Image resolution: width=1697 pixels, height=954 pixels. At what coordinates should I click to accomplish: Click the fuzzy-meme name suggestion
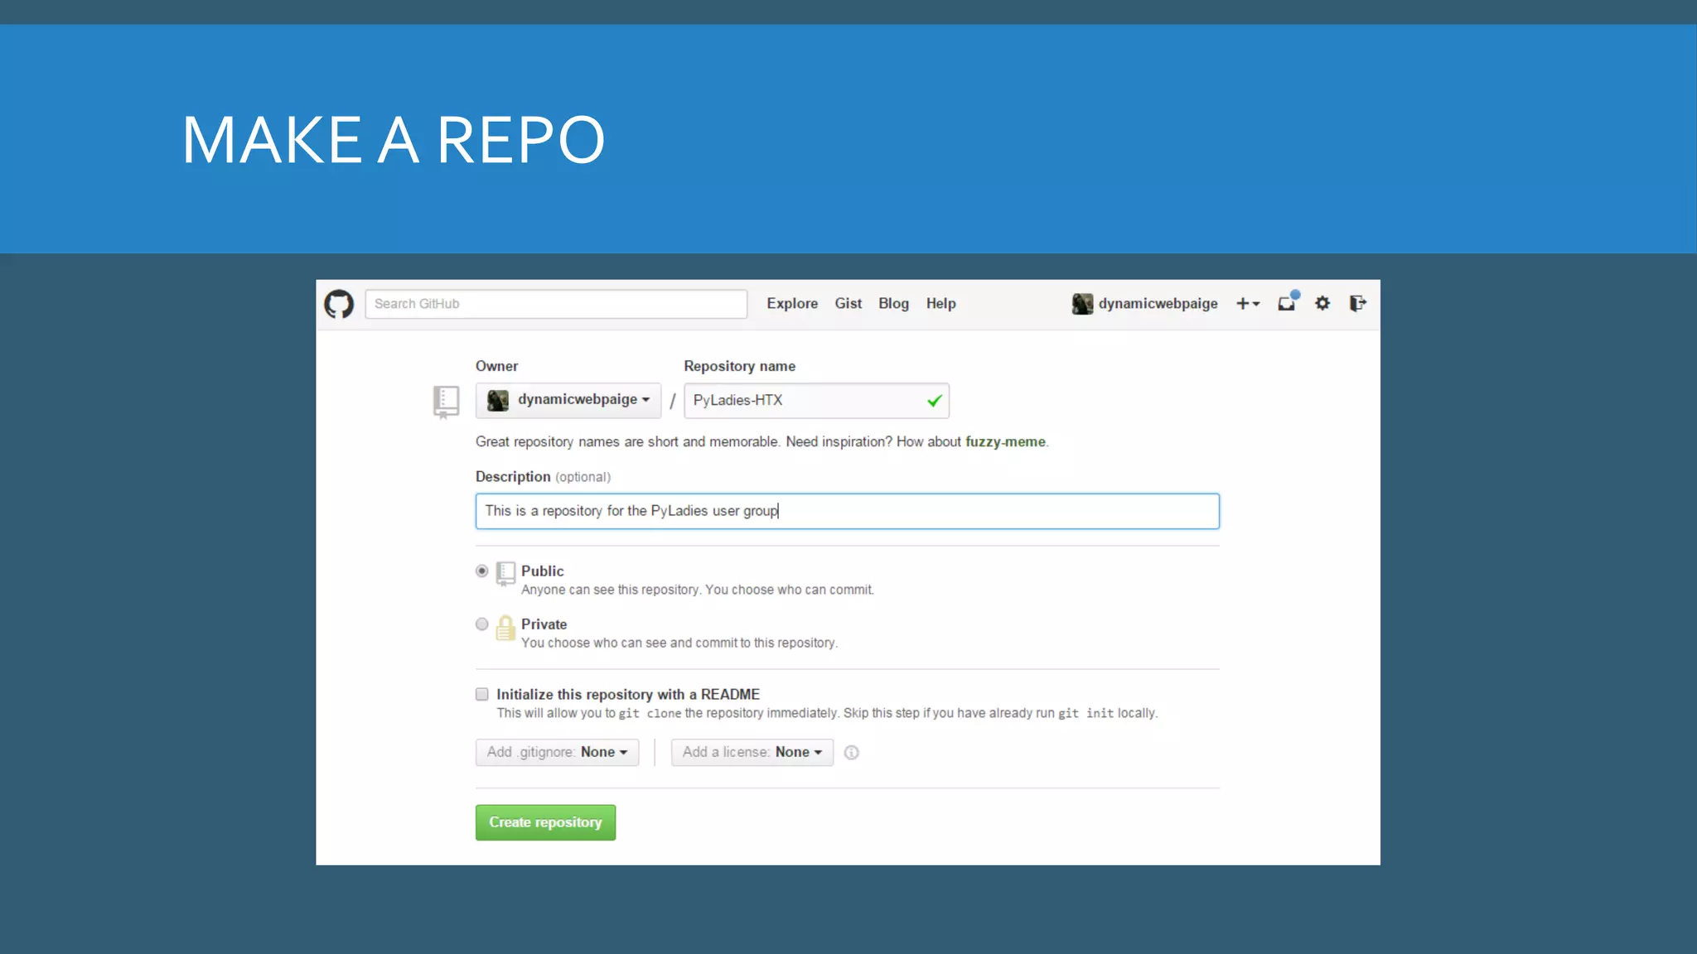pos(1005,441)
